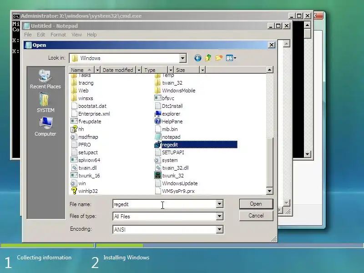Select the twain_32 folder
The image size is (364, 273).
tap(168, 83)
